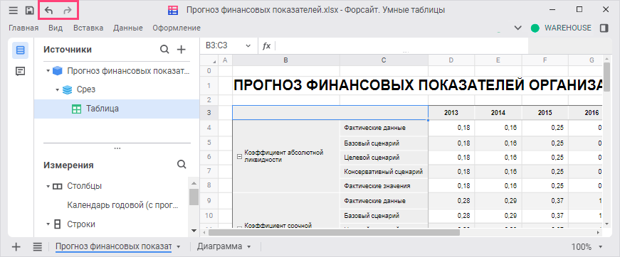
Task: Select the 2013 year header cell
Action: tap(451, 113)
